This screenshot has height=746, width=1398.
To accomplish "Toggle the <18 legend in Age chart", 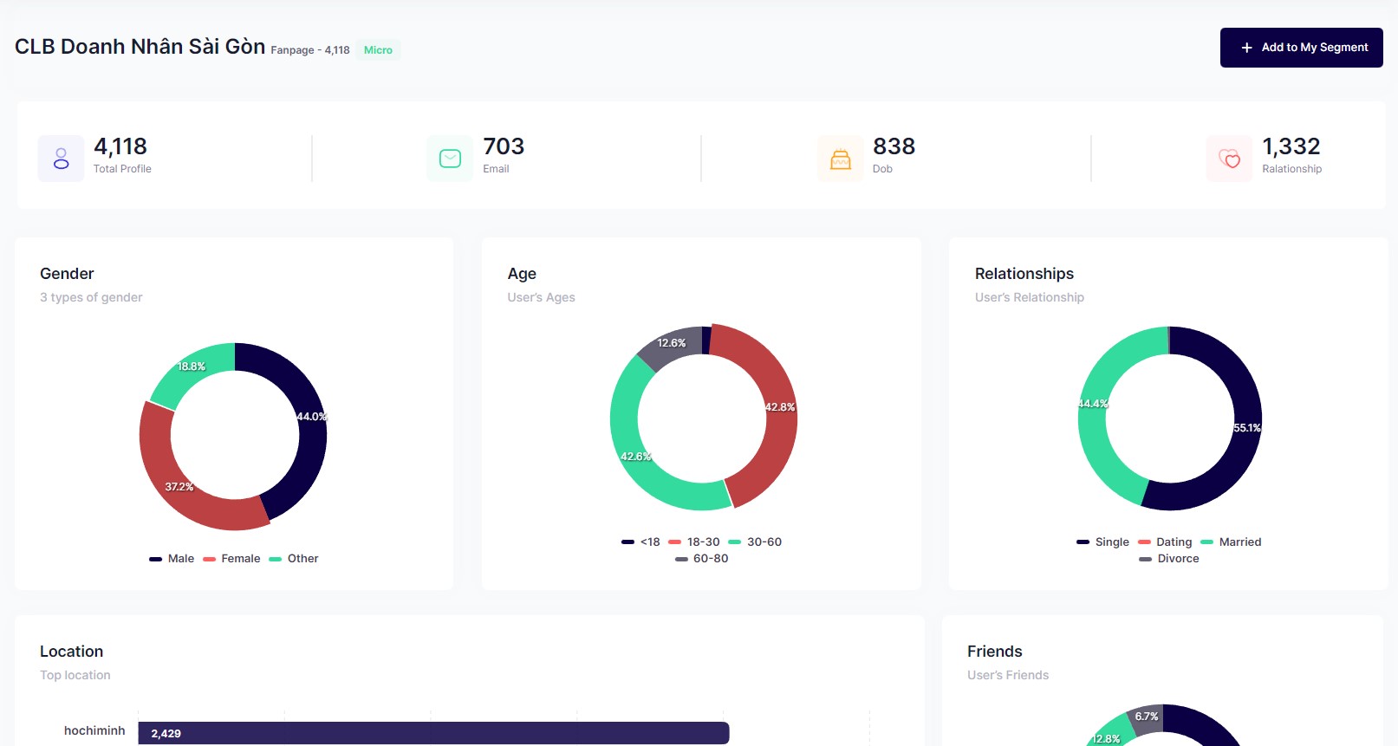I will pos(640,542).
